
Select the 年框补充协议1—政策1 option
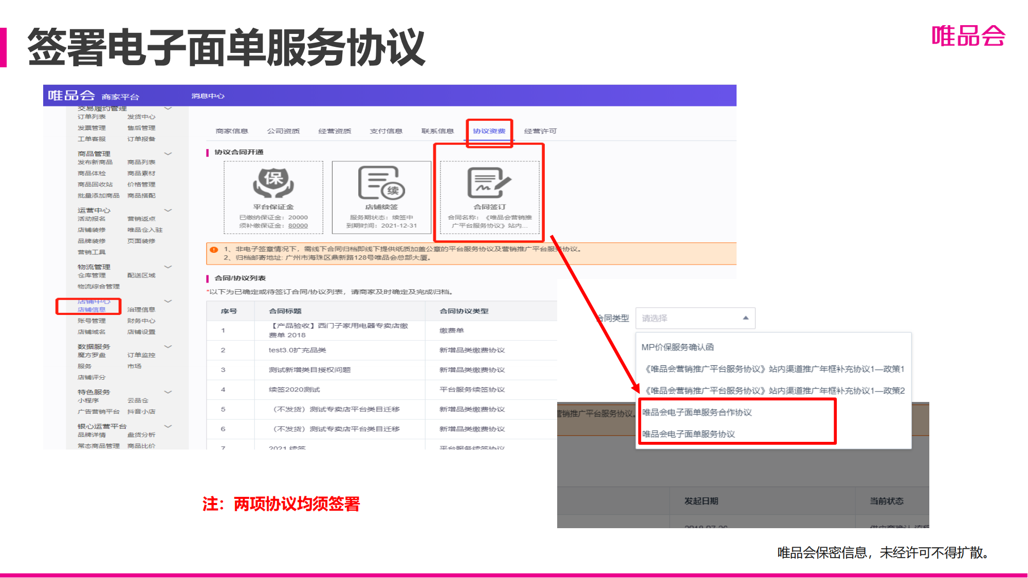point(775,369)
